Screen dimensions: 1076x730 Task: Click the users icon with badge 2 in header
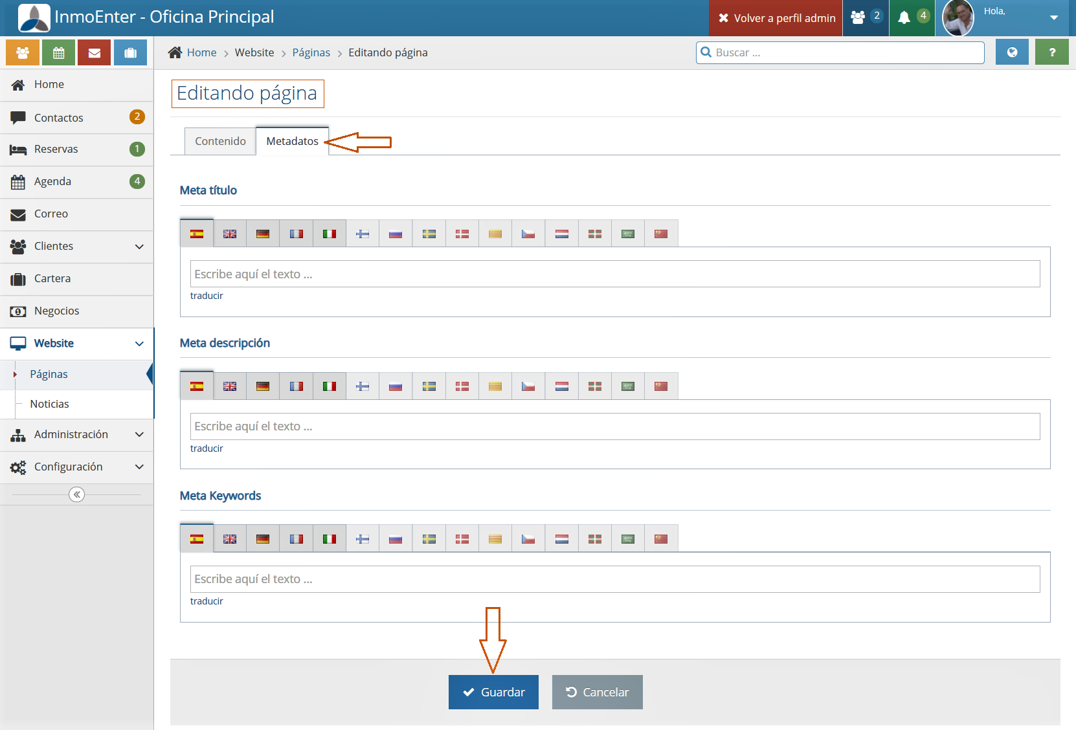pos(866,17)
